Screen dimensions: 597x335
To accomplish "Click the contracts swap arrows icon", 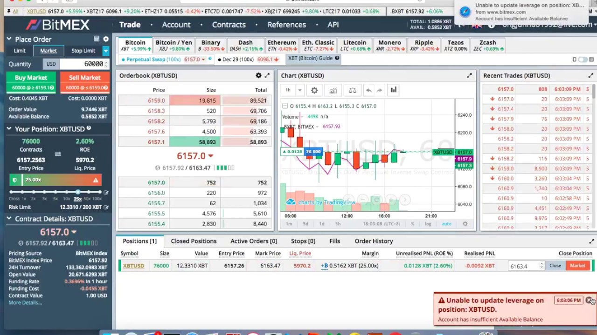I will point(58,154).
